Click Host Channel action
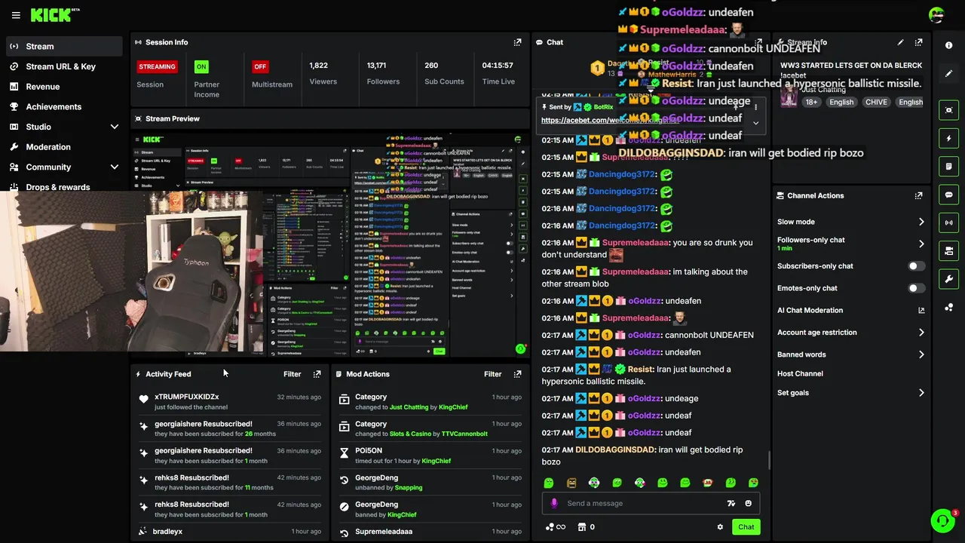 (800, 373)
